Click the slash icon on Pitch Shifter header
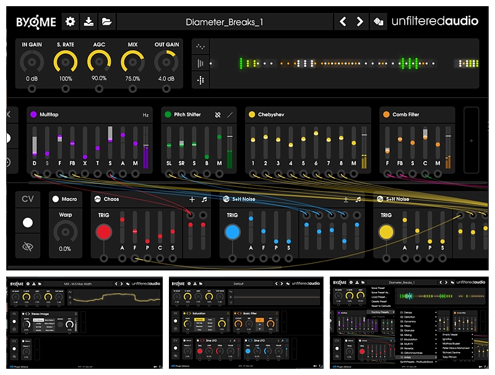 tap(230, 115)
